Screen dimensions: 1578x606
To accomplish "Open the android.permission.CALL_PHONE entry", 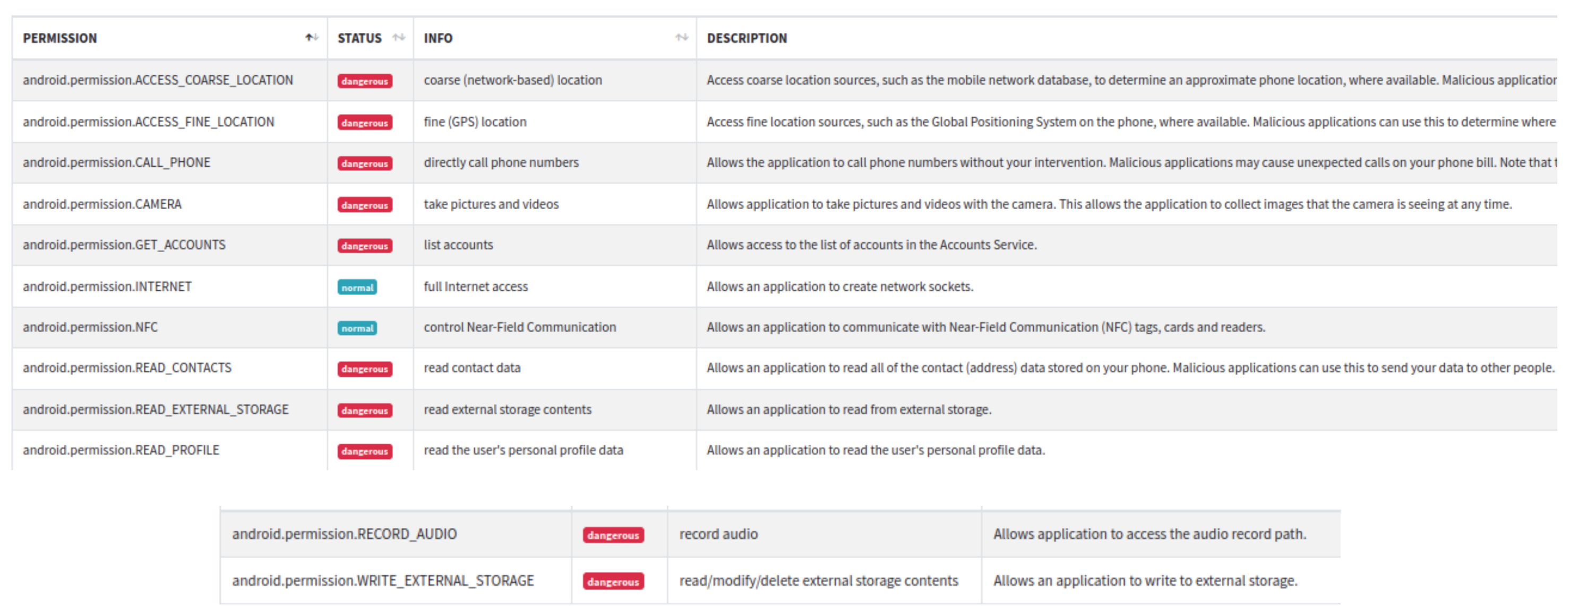I will 116,162.
